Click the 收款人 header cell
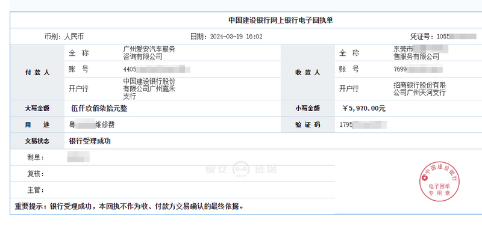The image size is (482, 229). point(308,73)
